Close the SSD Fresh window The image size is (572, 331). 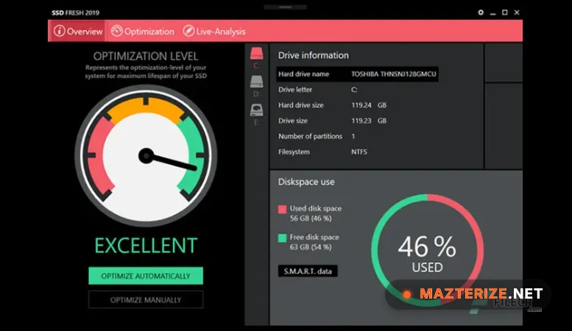coord(517,13)
